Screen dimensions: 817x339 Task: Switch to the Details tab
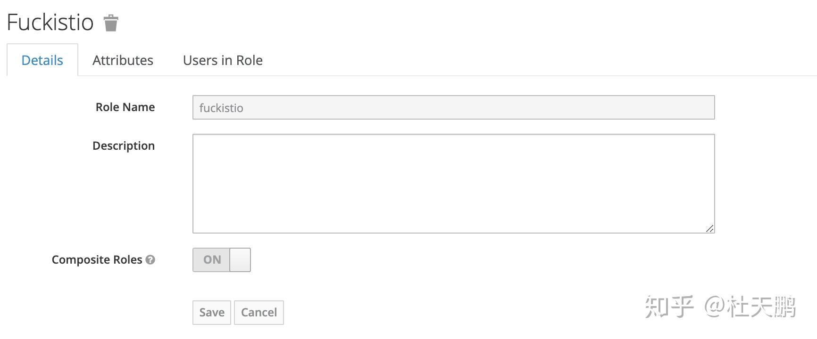tap(42, 60)
